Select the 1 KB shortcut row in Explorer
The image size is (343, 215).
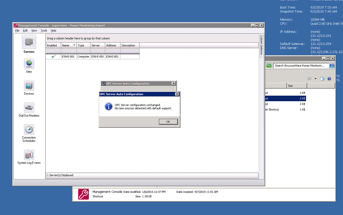point(285,110)
